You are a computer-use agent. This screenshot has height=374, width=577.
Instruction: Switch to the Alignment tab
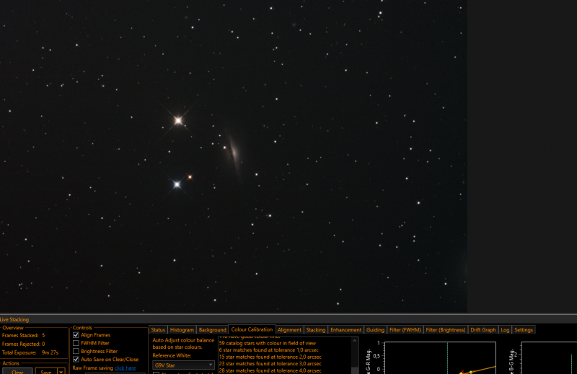pos(289,330)
